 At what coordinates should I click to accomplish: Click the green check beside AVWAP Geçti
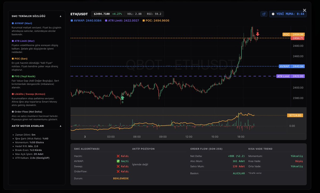pos(118,161)
